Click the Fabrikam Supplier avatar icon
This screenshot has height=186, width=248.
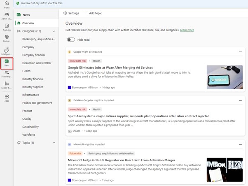click(x=69, y=100)
